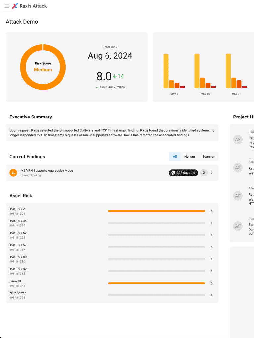Click the 198.18.0.21 asset name

18,209
